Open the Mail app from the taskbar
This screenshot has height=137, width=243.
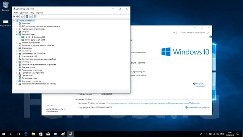48,134
